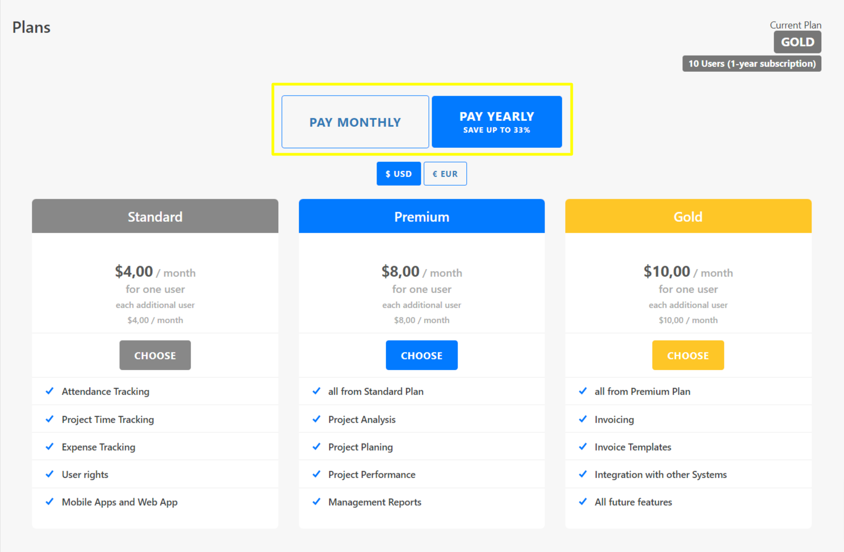
Task: Click checkmark next to Attendance Tracking
Action: tap(50, 391)
